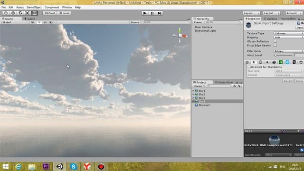The height and width of the screenshot is (171, 304).
Task: Switch to the Game tab
Action: (30, 19)
